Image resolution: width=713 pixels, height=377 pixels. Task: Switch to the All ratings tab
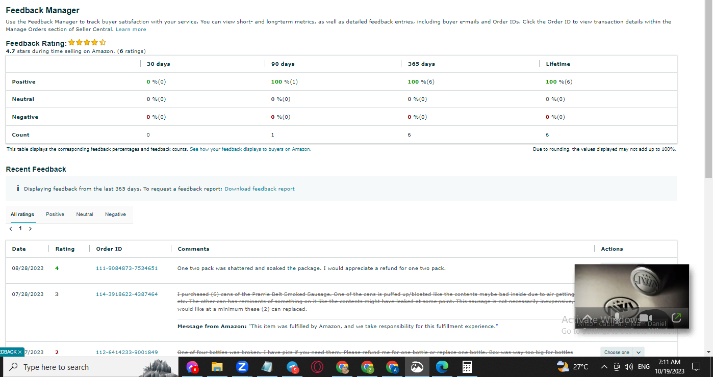point(22,214)
